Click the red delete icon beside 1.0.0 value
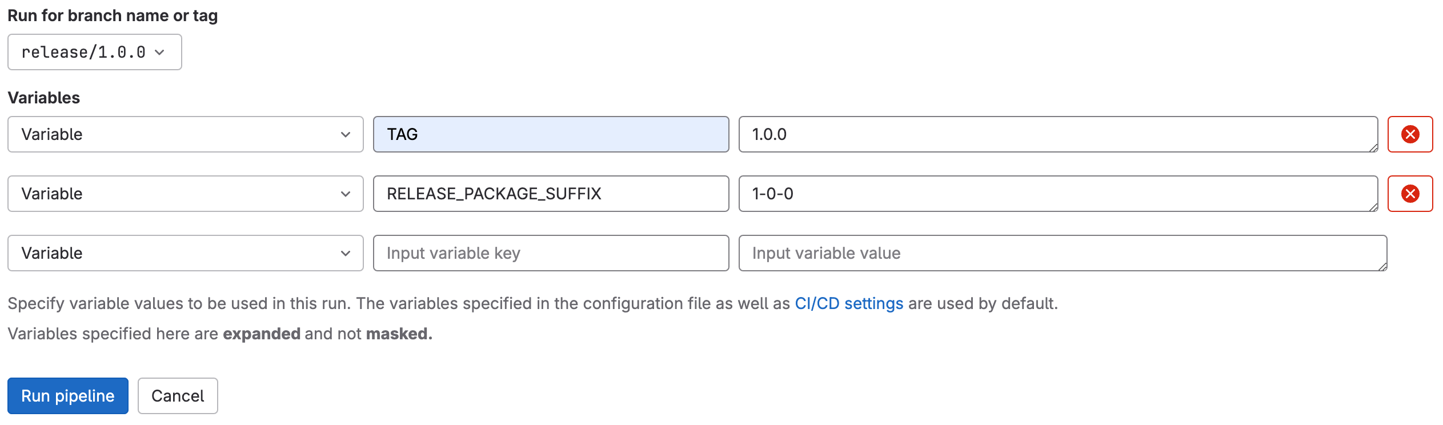This screenshot has width=1443, height=425. [1409, 134]
